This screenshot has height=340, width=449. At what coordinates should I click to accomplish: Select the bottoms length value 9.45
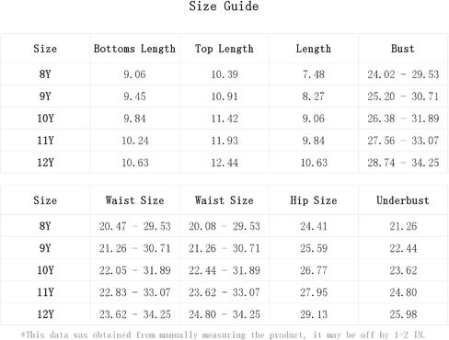134,96
